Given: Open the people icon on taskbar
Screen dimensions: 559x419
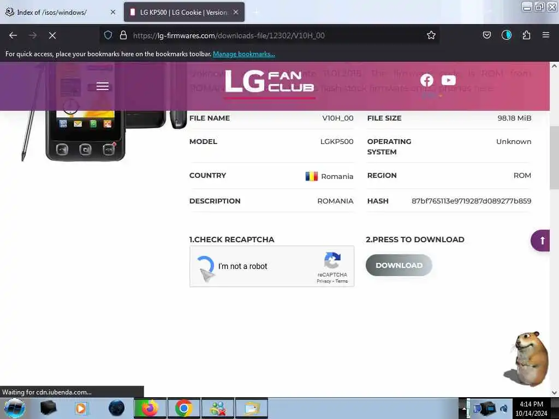Looking at the screenshot, I should tap(218, 408).
